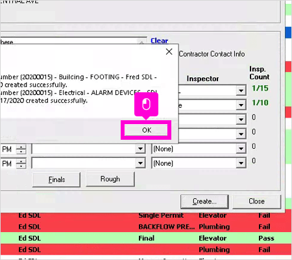Click the Close button
Image resolution: width=292 pixels, height=260 pixels.
(x=256, y=201)
